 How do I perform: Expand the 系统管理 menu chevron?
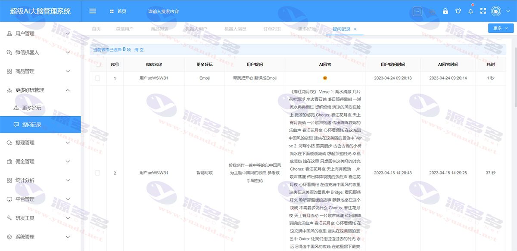68,237
